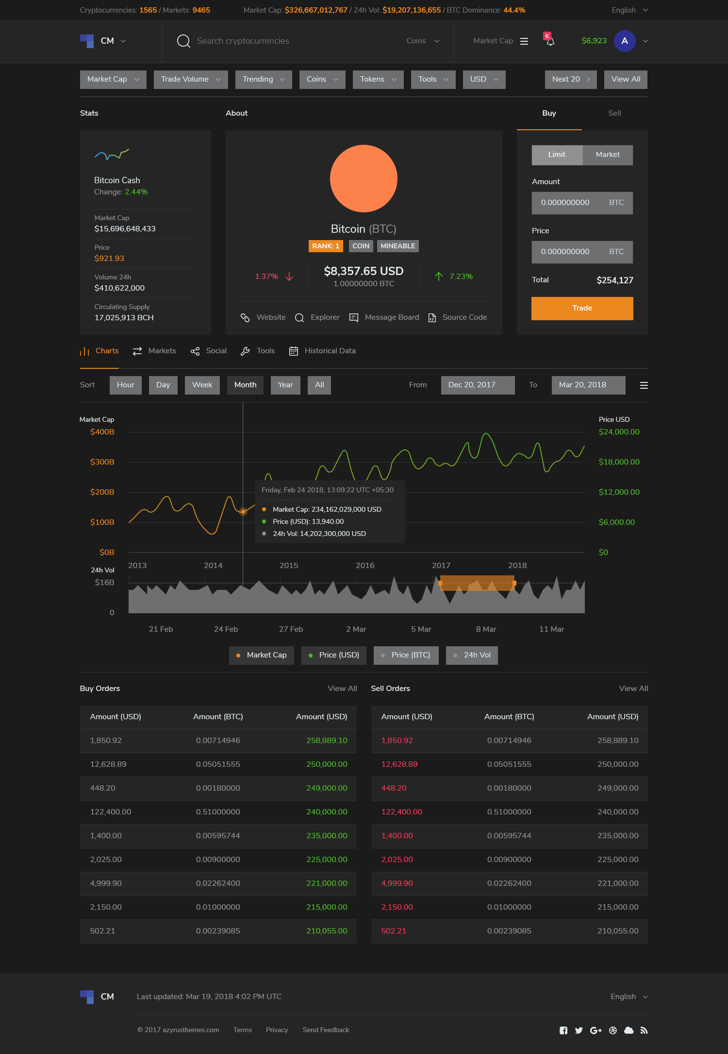The image size is (728, 1054).
Task: Toggle the Market Cap chart series
Action: click(262, 655)
